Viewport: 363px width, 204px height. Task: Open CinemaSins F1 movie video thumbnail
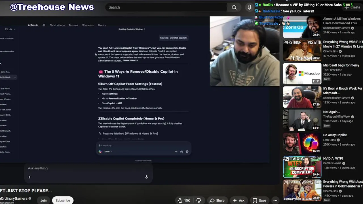302,50
